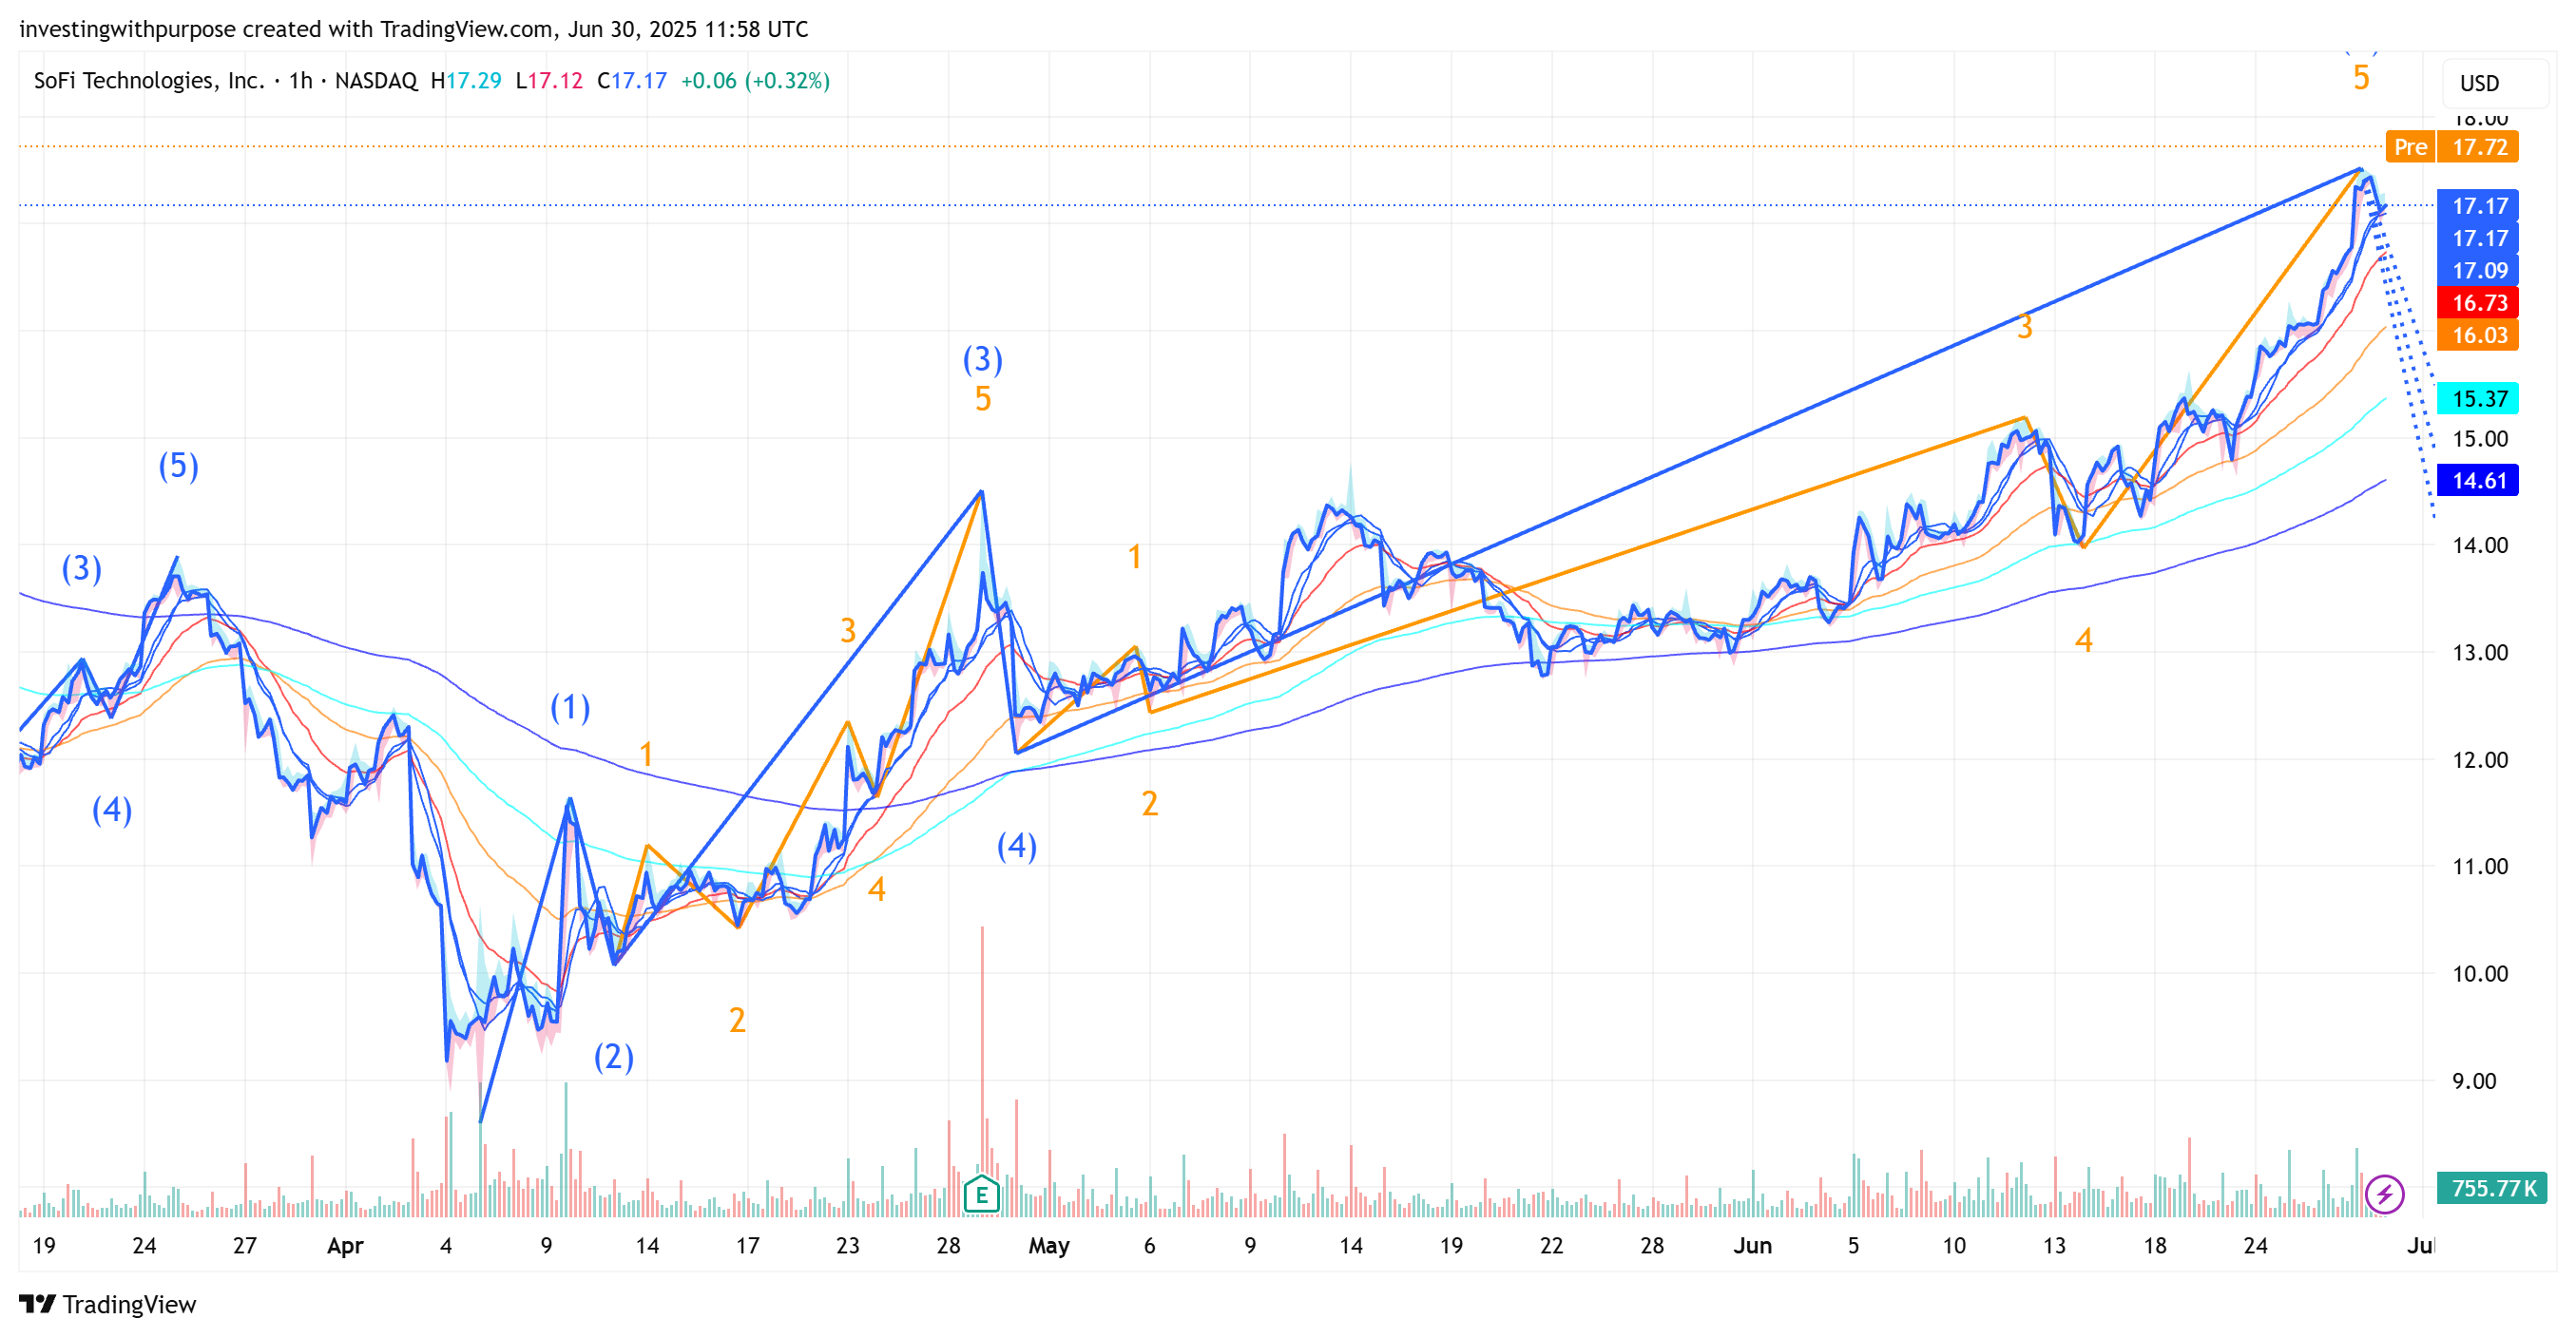Screen dimensions: 2576x1338
Task: Click the May label on the date axis
Action: tap(1049, 1246)
